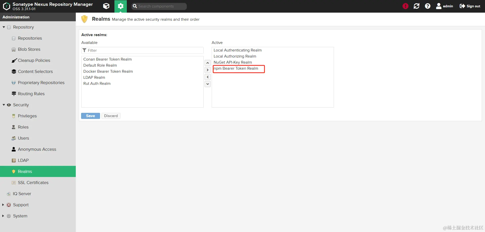485x232 pixels.
Task: Click the move up arrow button
Action: tap(208, 63)
